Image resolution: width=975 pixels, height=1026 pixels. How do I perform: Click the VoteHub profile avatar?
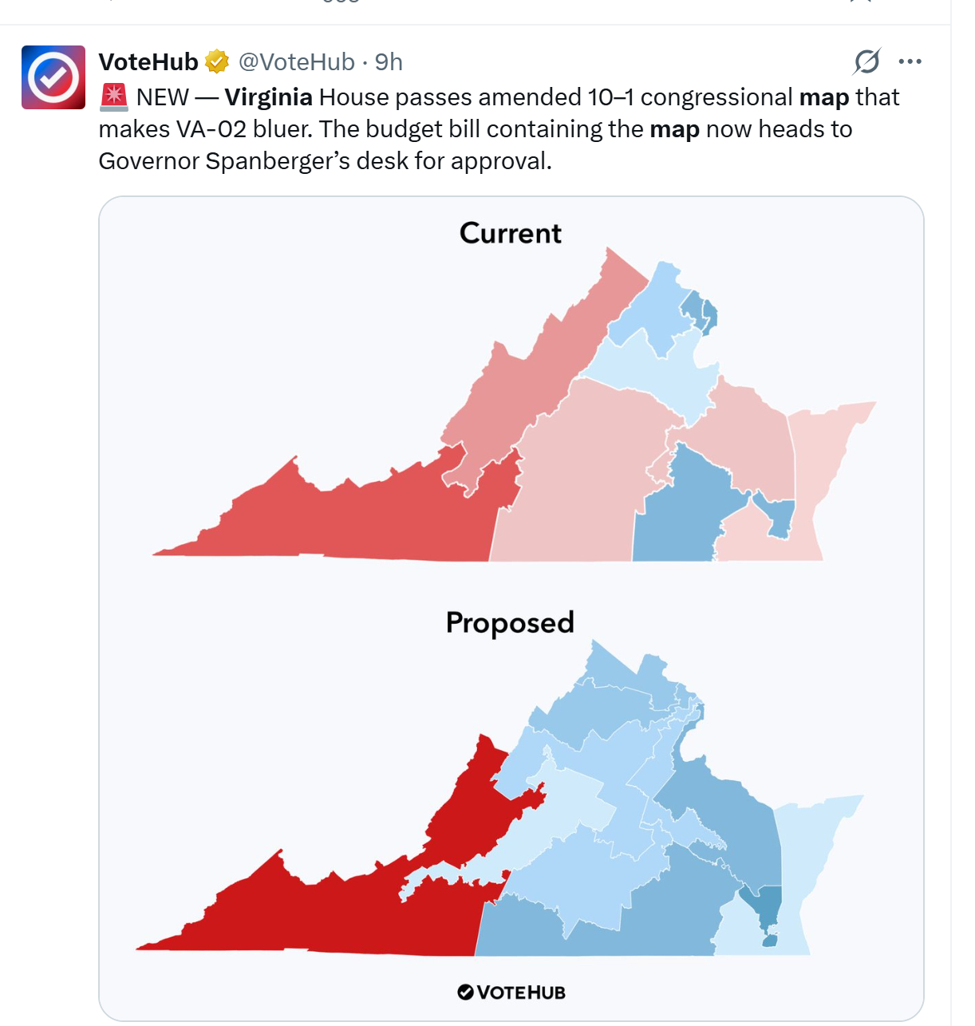click(x=53, y=77)
